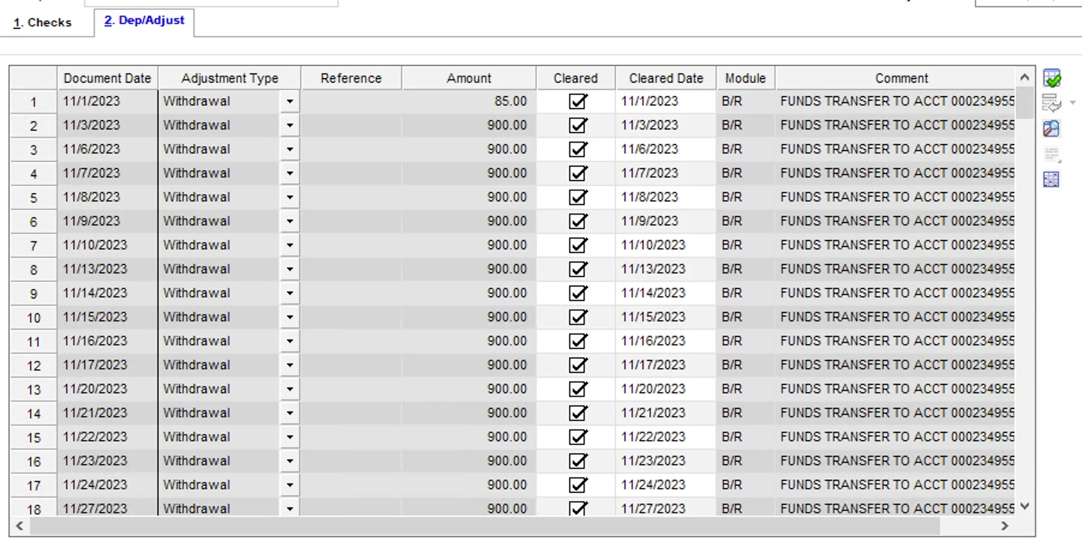The width and height of the screenshot is (1082, 541).
Task: Toggle Cleared checkbox on row 3
Action: 578,149
